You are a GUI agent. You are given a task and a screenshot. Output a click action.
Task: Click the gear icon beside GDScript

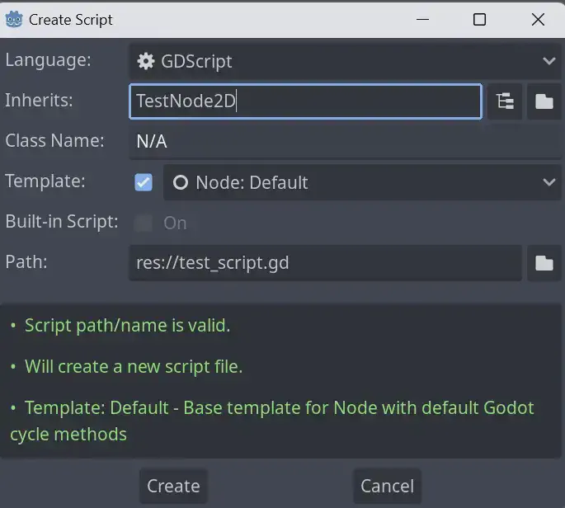tap(146, 61)
